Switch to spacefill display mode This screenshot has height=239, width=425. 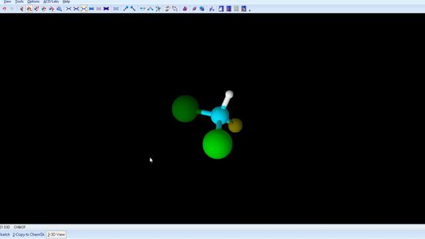pyautogui.click(x=92, y=9)
